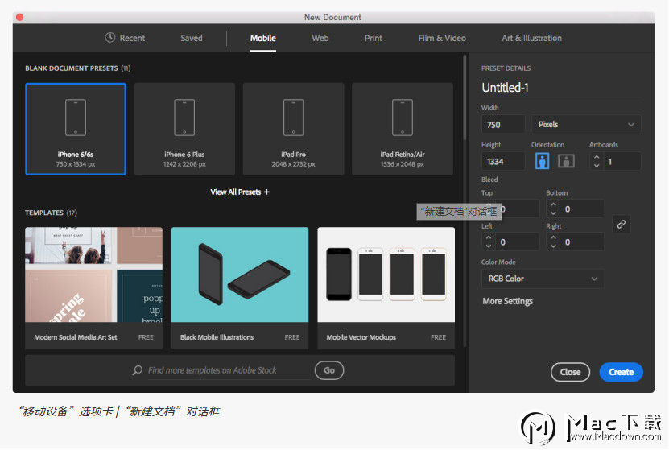The height and width of the screenshot is (450, 669).
Task: Click the magnifier icon in Adobe Stock search
Action: point(137,370)
